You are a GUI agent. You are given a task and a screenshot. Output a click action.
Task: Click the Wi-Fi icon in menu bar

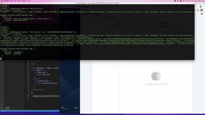[192, 1]
